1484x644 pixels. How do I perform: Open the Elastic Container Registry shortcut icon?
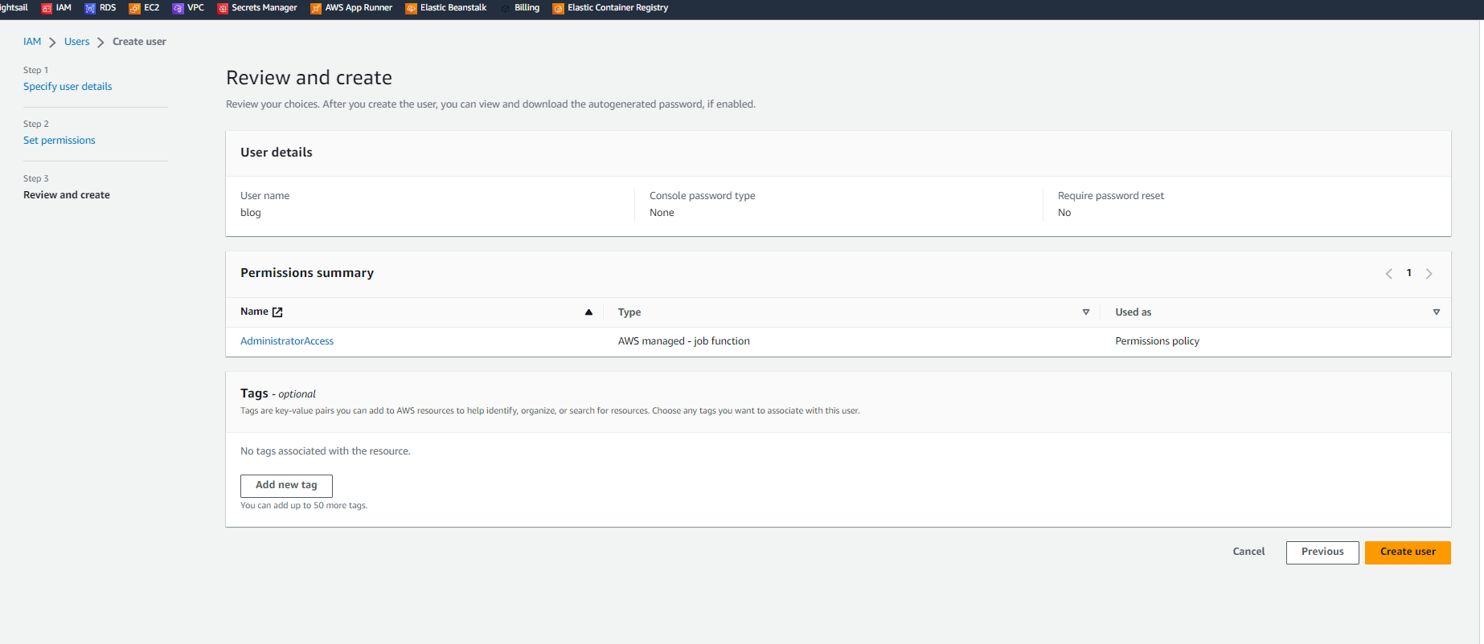click(558, 8)
